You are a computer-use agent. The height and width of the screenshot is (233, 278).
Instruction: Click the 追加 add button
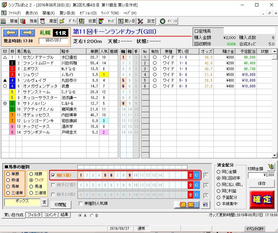187,205
